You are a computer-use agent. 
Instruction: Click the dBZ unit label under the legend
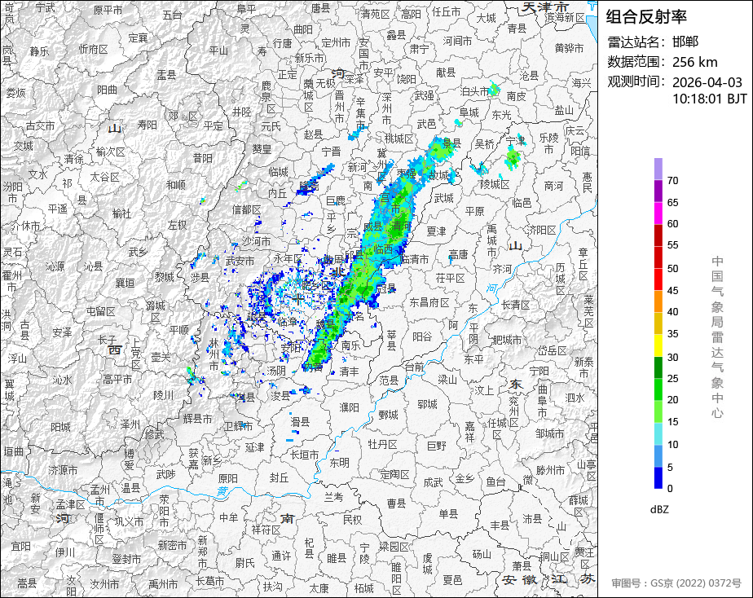[659, 510]
